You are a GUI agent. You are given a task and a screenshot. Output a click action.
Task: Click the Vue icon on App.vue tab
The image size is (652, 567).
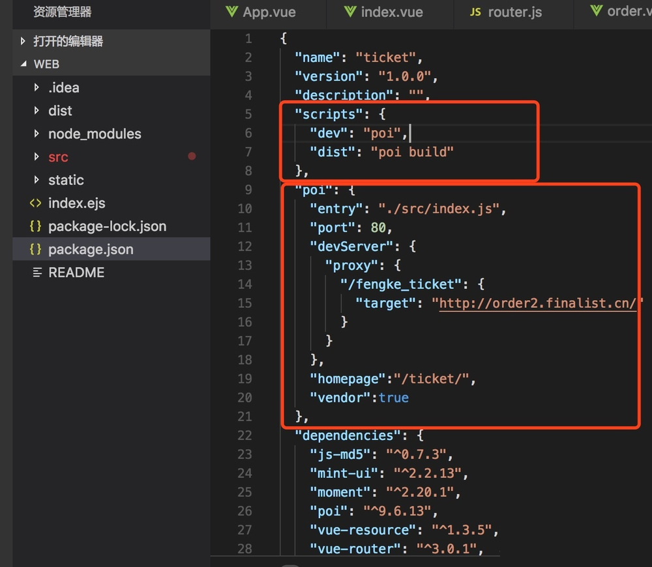(x=231, y=12)
